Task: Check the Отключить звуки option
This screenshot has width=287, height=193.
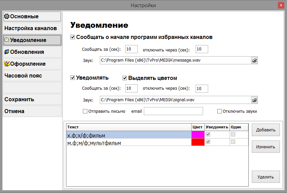Action: click(219, 111)
